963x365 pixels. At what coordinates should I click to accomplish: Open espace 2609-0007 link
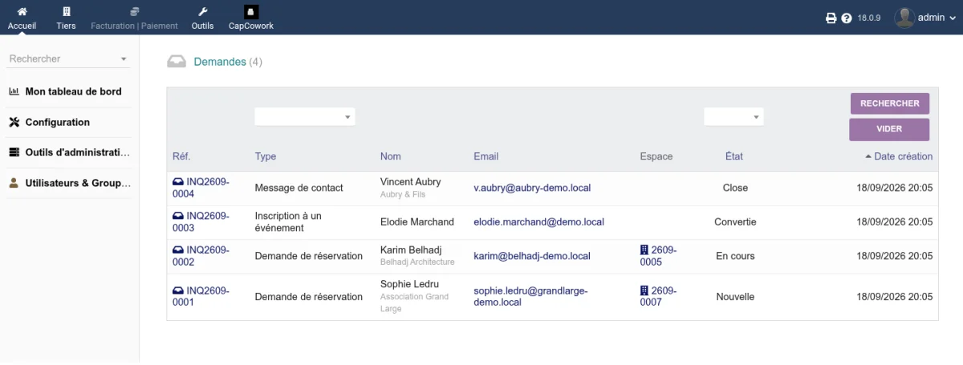(x=659, y=296)
